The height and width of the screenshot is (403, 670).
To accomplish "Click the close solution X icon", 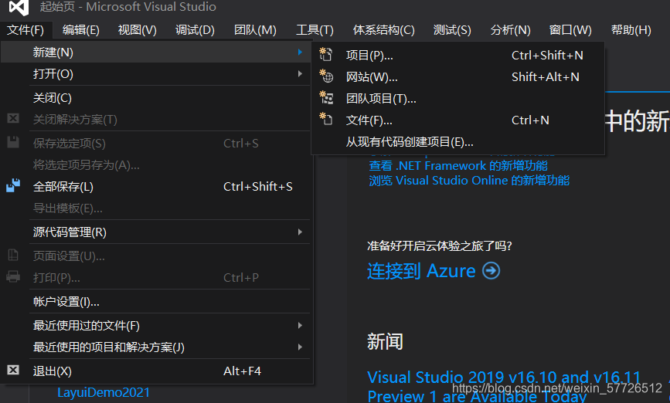I will pos(13,118).
